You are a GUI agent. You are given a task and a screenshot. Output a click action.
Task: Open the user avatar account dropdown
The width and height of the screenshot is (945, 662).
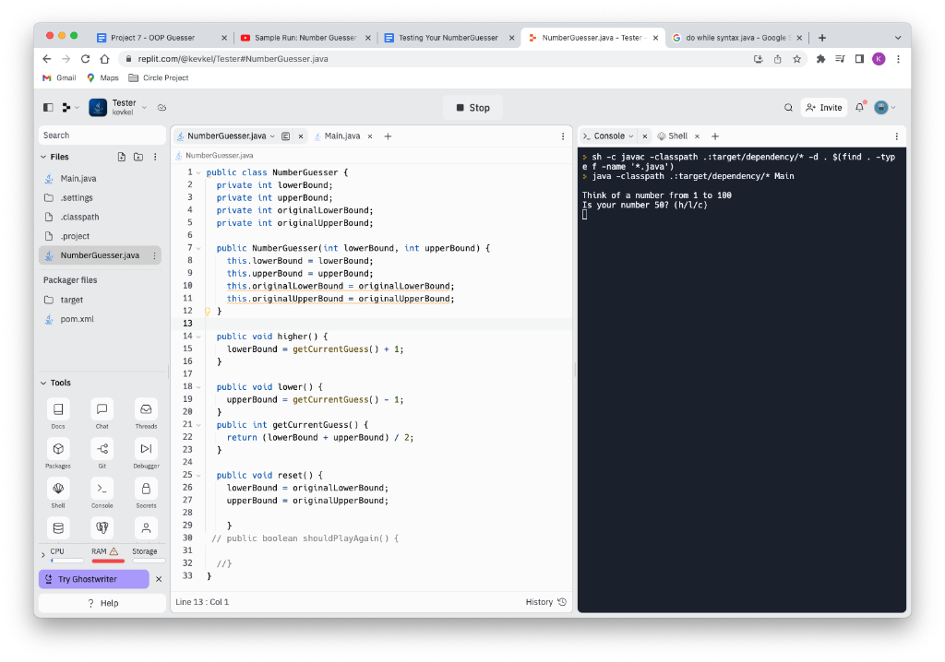(885, 107)
